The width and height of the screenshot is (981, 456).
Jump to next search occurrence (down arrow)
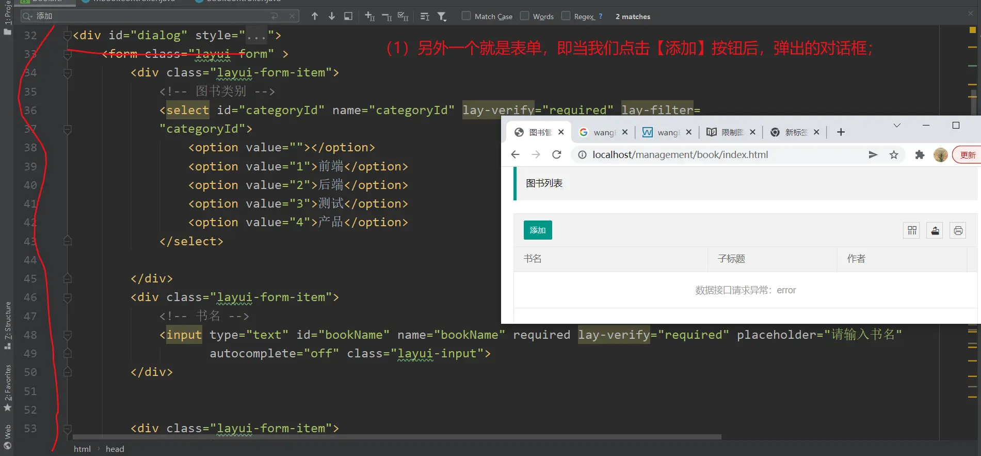coord(331,17)
